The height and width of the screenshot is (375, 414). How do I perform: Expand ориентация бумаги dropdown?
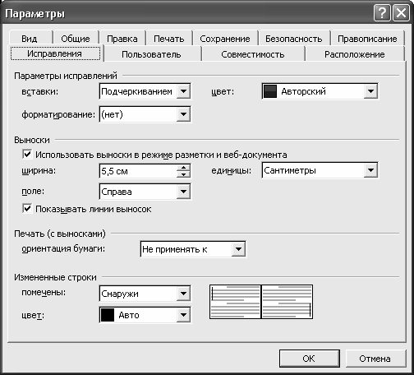point(238,249)
